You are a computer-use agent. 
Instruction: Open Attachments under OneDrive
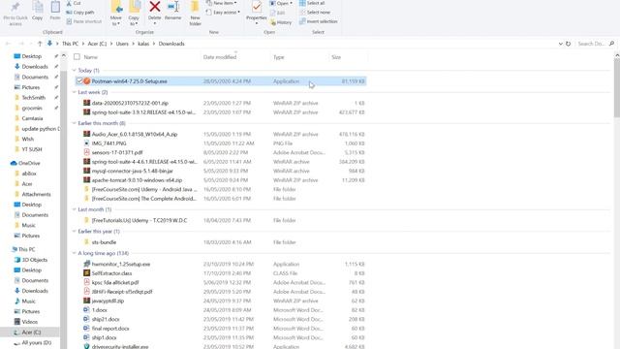click(36, 194)
